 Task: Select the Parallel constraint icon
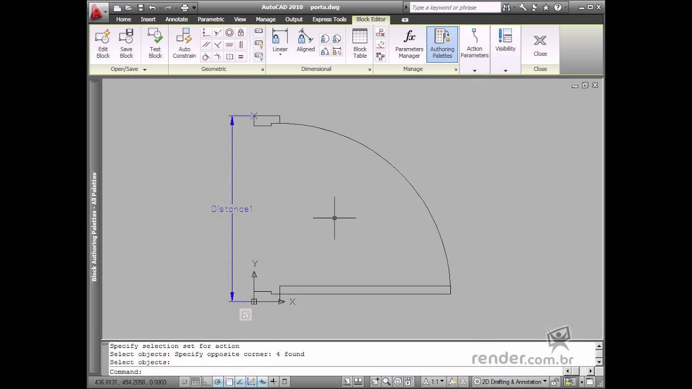point(205,45)
